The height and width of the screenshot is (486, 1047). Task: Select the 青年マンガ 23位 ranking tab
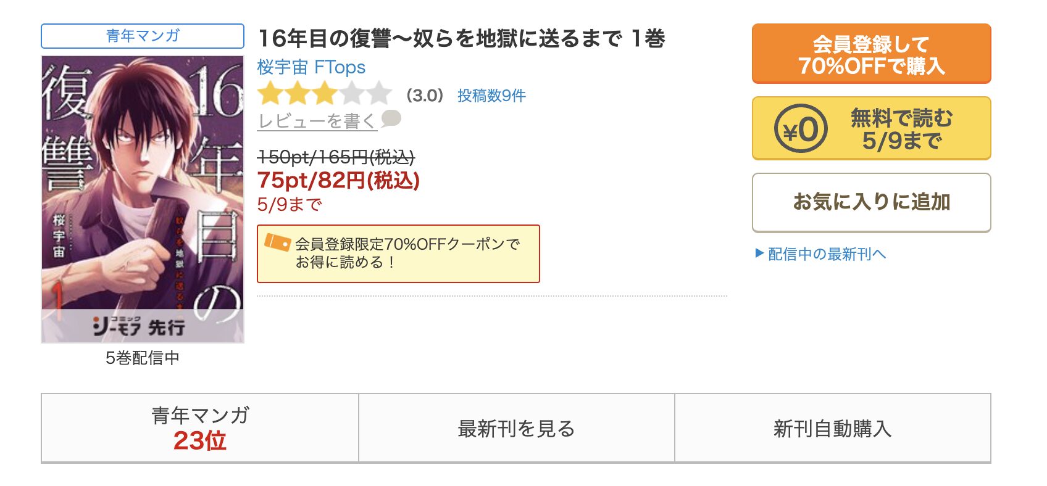click(x=200, y=428)
